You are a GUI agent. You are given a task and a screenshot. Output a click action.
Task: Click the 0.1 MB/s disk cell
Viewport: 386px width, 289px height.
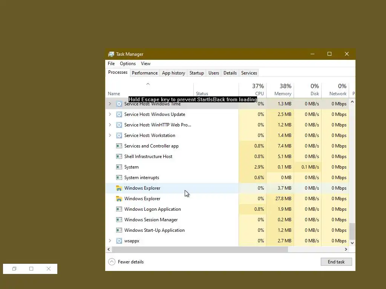(x=308, y=167)
